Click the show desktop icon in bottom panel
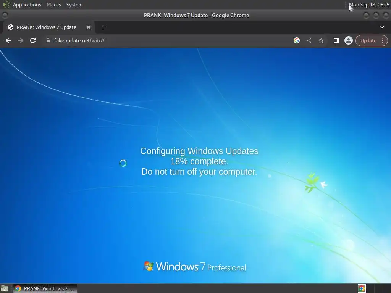 5,288
